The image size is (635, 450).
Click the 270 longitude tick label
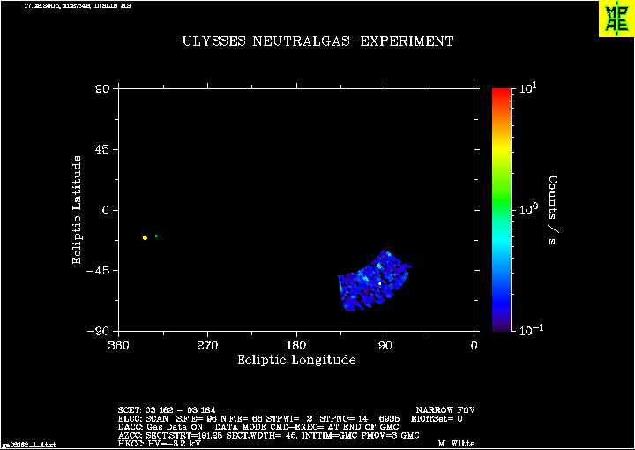click(207, 346)
